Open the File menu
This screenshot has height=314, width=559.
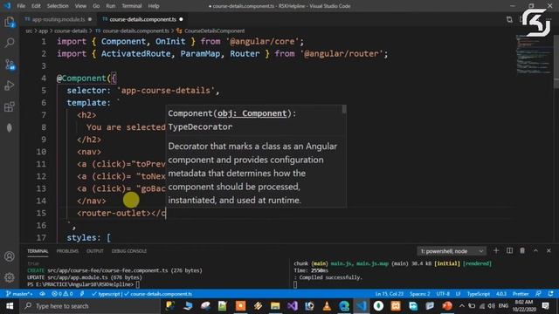pyautogui.click(x=21, y=6)
